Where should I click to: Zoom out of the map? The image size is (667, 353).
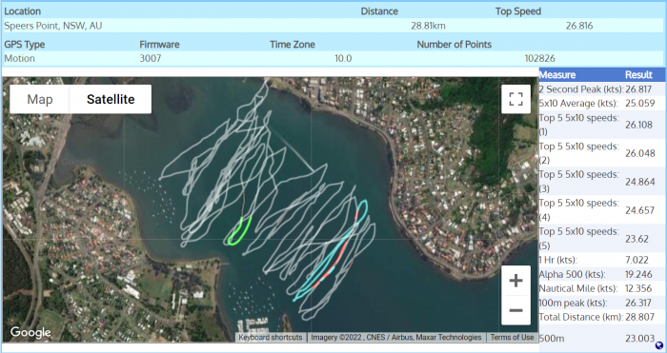pyautogui.click(x=515, y=310)
